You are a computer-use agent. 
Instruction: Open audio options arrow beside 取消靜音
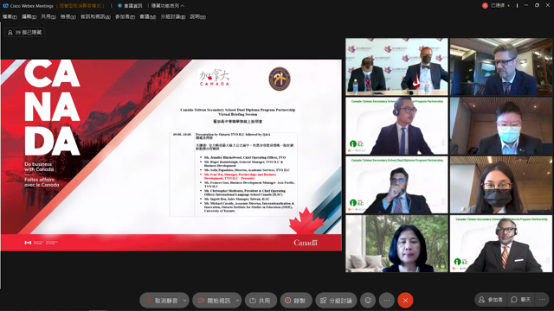[184, 301]
